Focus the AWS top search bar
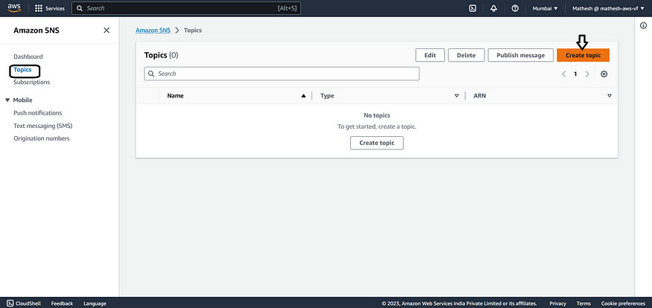 (x=186, y=8)
